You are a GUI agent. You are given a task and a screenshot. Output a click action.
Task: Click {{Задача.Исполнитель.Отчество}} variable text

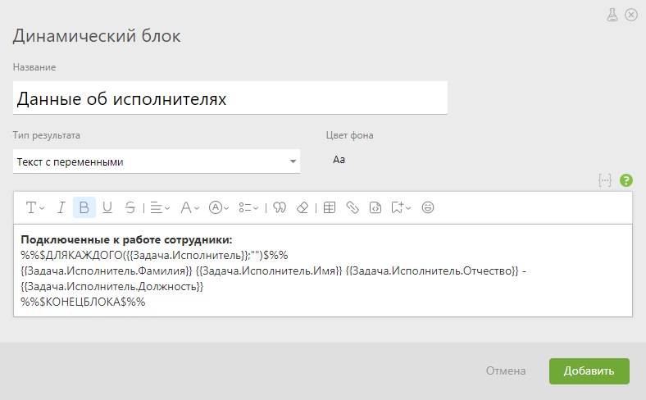coord(432,271)
